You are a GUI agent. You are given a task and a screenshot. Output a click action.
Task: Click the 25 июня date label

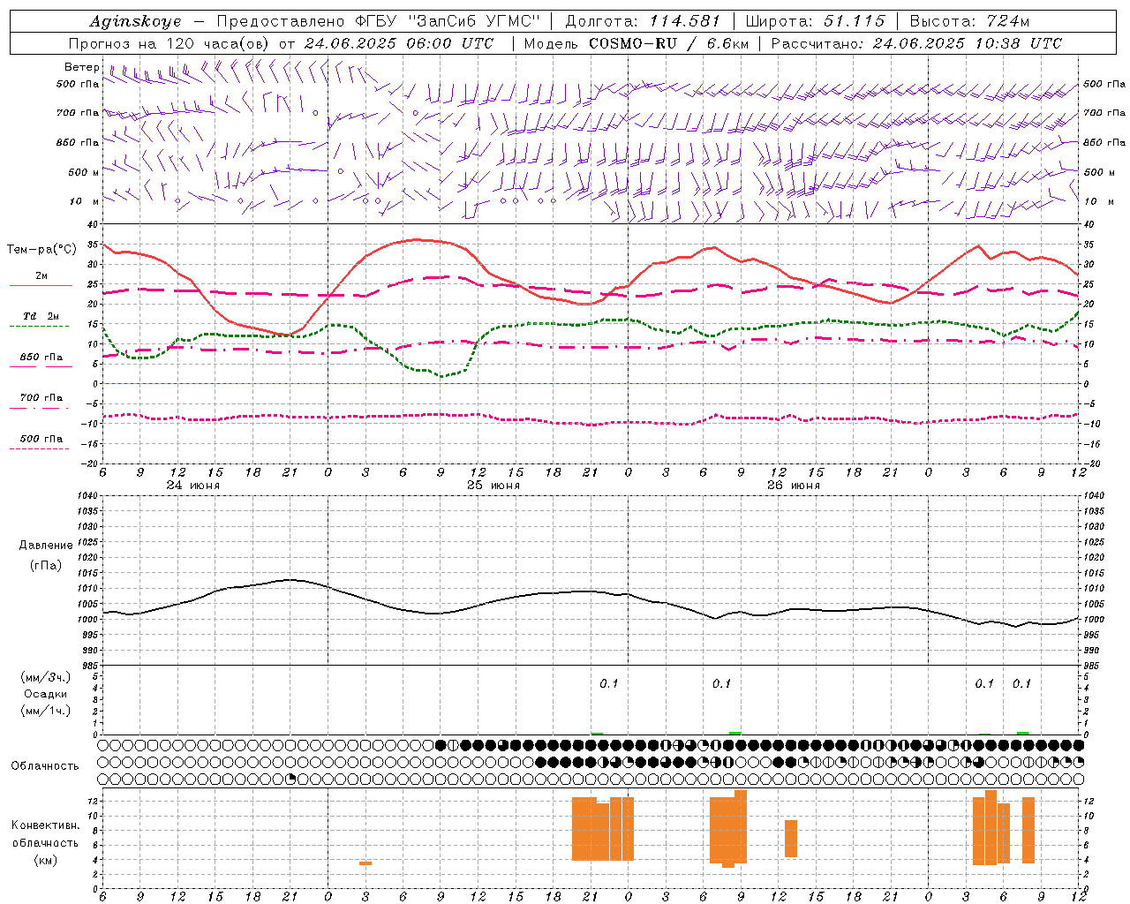click(493, 486)
